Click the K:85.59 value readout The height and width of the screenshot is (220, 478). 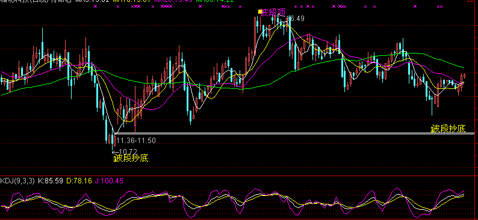pyautogui.click(x=51, y=181)
